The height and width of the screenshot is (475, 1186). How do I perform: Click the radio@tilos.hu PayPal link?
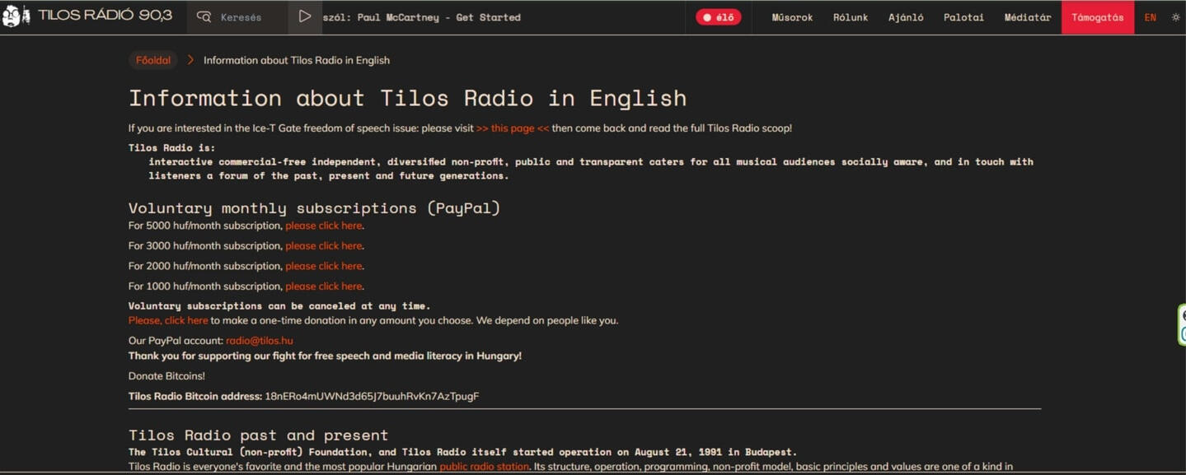[x=260, y=340]
